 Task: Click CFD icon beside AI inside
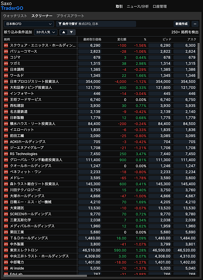coord(6,268)
